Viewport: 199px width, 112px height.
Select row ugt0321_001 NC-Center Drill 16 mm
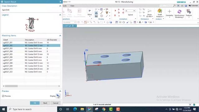(x=31, y=43)
